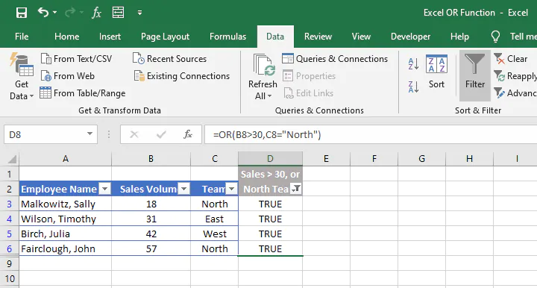The height and width of the screenshot is (288, 537).
Task: Select the Data ribbon tab
Action: click(275, 37)
